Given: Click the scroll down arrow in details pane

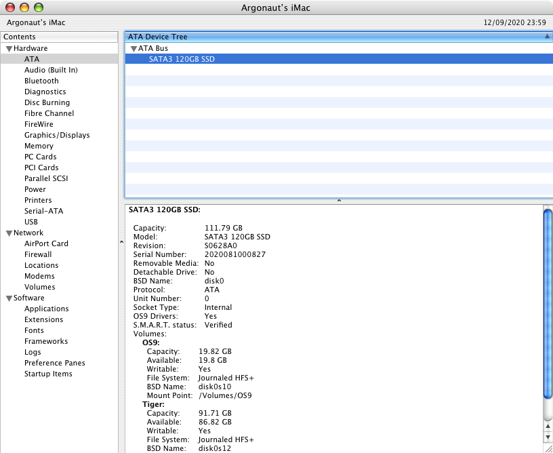Looking at the screenshot, I should coord(548,437).
